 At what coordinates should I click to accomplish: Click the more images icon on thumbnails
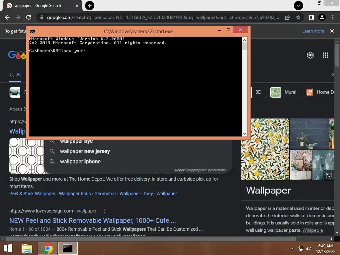point(328,176)
